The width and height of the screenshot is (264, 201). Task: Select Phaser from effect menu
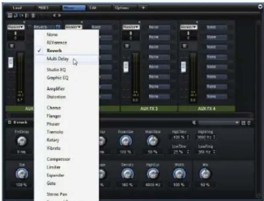click(x=53, y=124)
